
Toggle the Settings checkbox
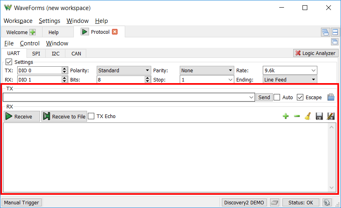pos(9,62)
